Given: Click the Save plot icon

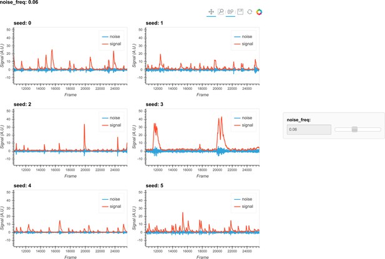Looking at the screenshot, I should tap(240, 12).
